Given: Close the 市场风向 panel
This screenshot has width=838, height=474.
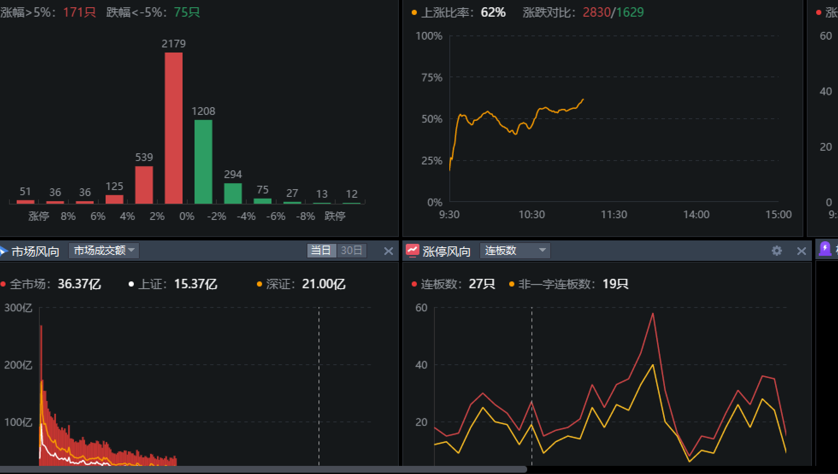Looking at the screenshot, I should tap(388, 251).
